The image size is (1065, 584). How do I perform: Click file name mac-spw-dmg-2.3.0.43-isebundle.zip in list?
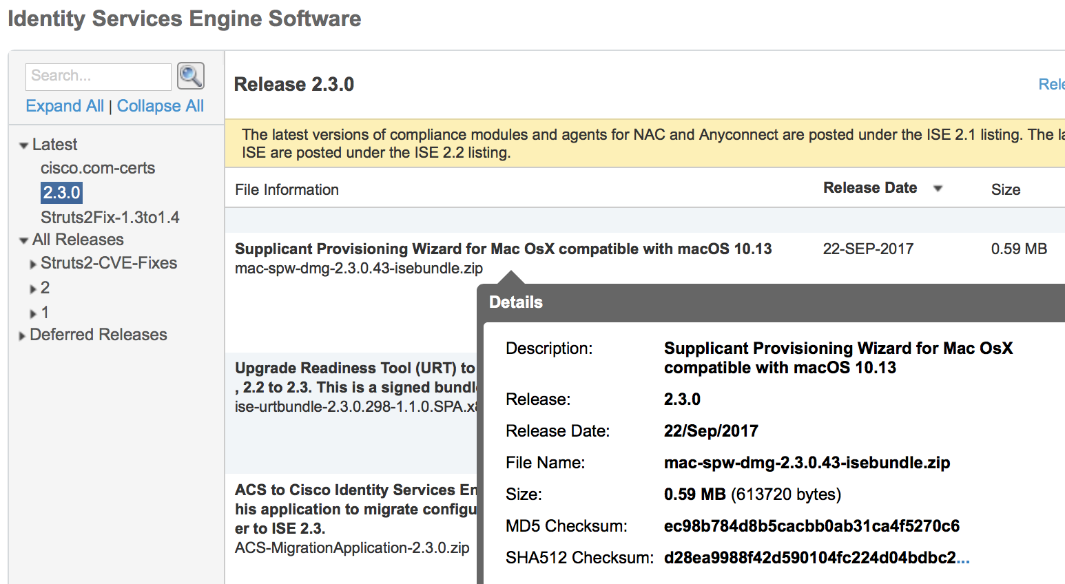coord(359,269)
